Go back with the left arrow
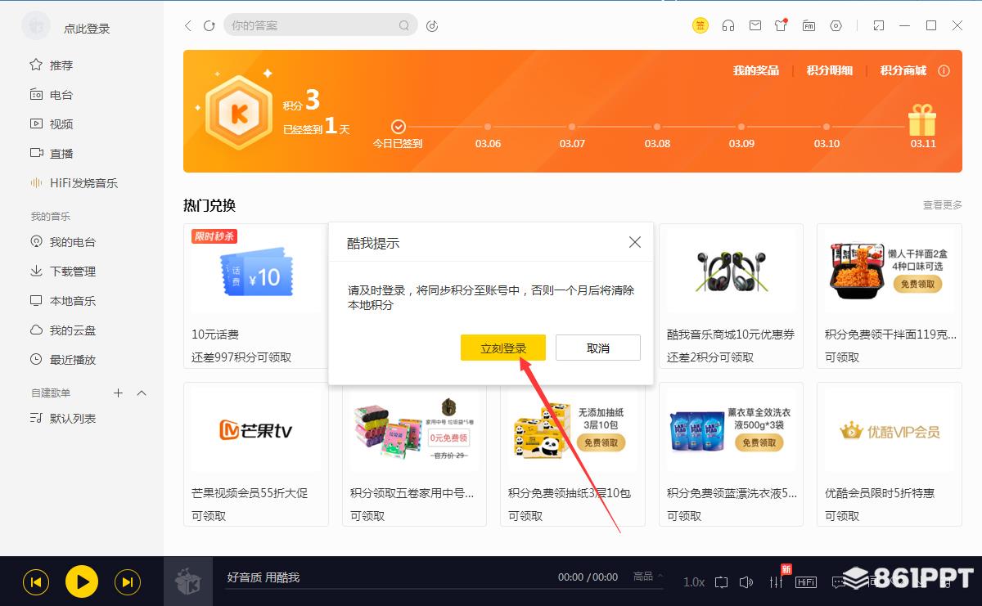982x606 pixels. [x=187, y=25]
